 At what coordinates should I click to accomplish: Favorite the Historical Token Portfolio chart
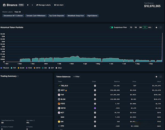[156, 27]
